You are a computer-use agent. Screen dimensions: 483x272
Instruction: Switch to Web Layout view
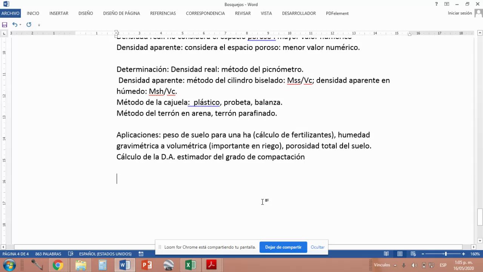(413, 254)
